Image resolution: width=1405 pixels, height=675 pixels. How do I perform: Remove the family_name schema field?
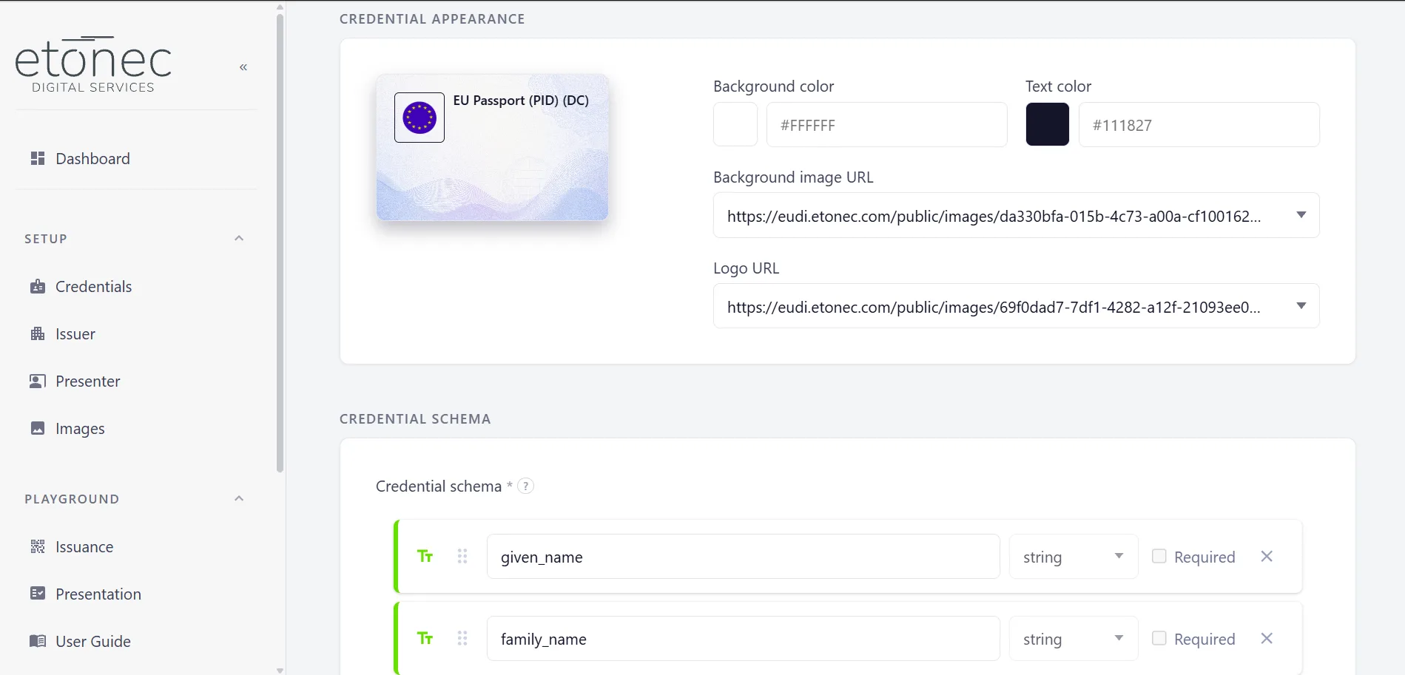click(x=1267, y=638)
